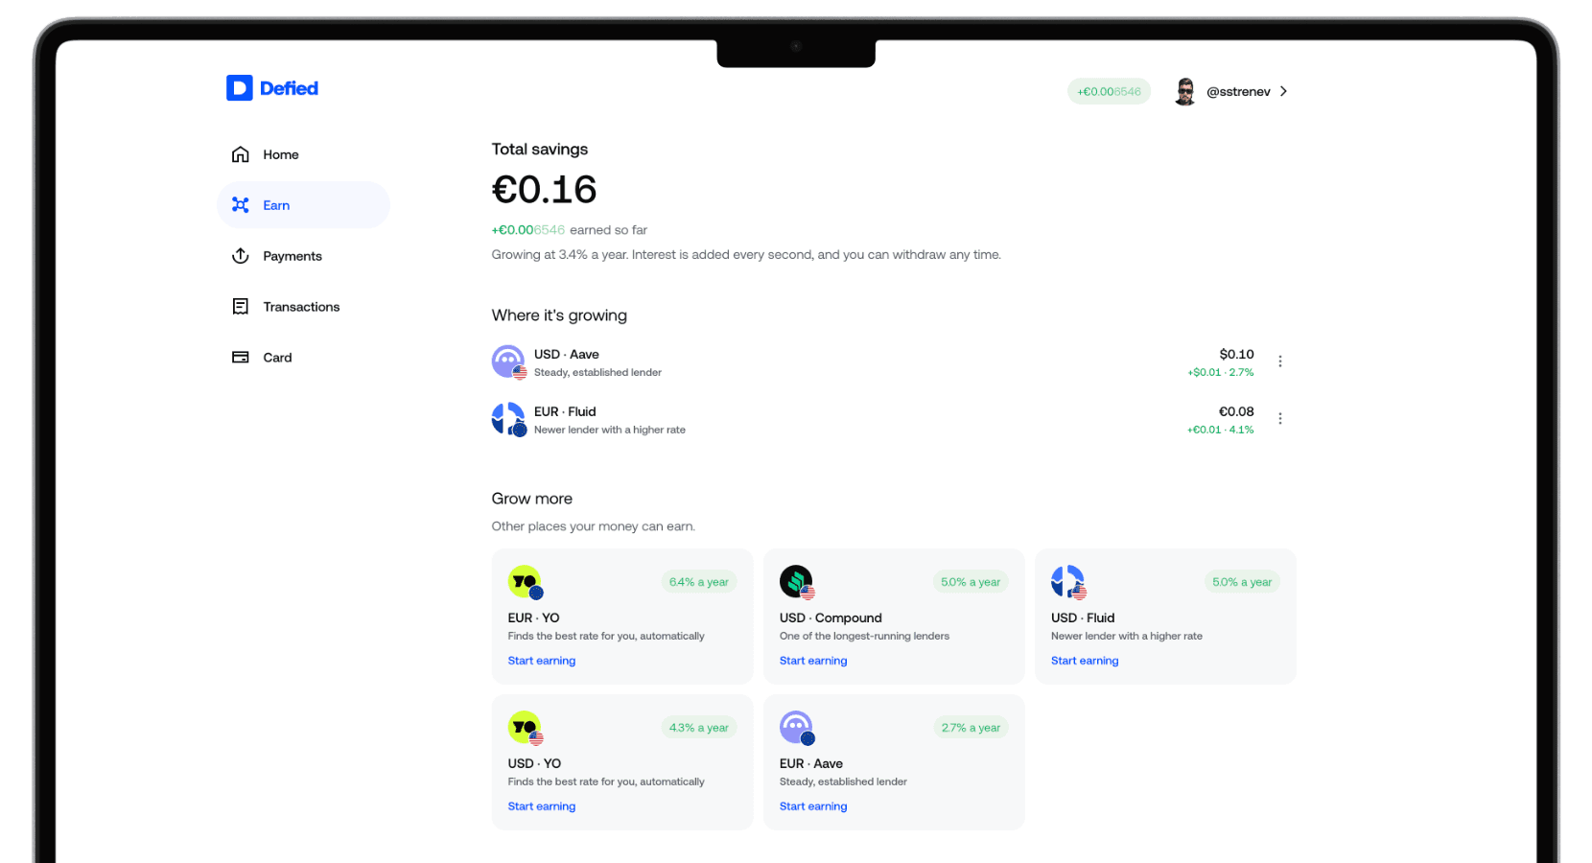
Task: Click the Home house icon
Action: (241, 154)
